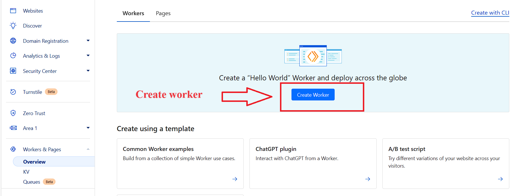The width and height of the screenshot is (528, 196).
Task: Collapse the Workers & Pages section arrow
Action: click(88, 149)
